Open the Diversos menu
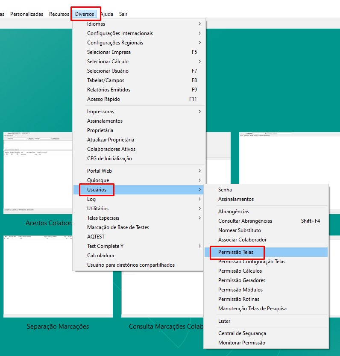Image resolution: width=340 pixels, height=356 pixels. tap(85, 14)
